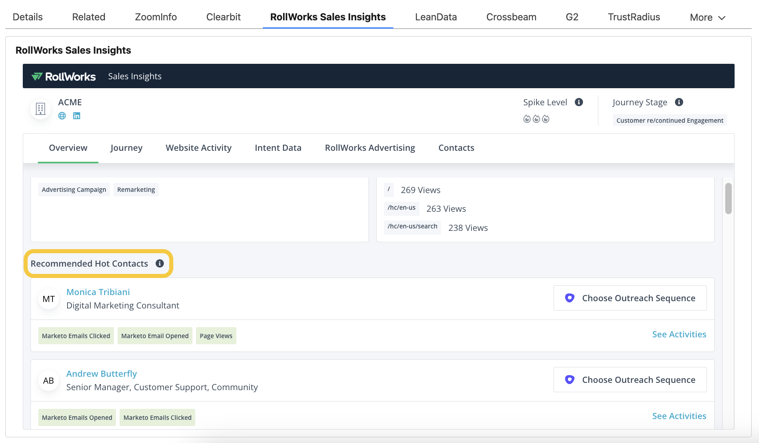759x443 pixels.
Task: Click the vertical scrollbar thumb
Action: [x=728, y=198]
